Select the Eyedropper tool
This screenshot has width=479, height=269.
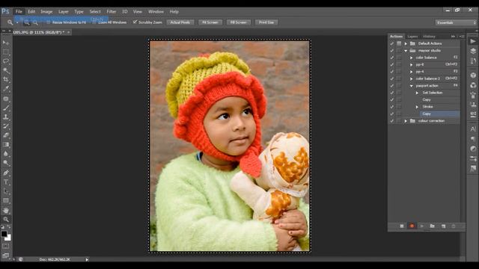click(x=6, y=89)
